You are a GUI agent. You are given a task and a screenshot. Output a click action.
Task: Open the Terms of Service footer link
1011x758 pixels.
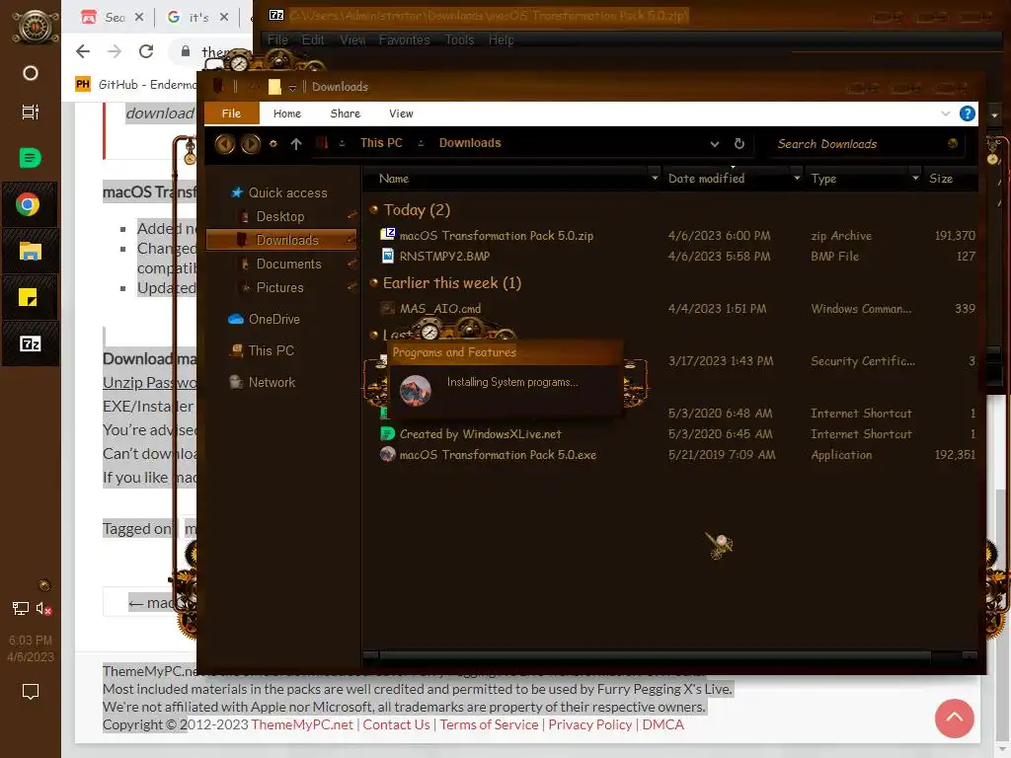point(489,724)
